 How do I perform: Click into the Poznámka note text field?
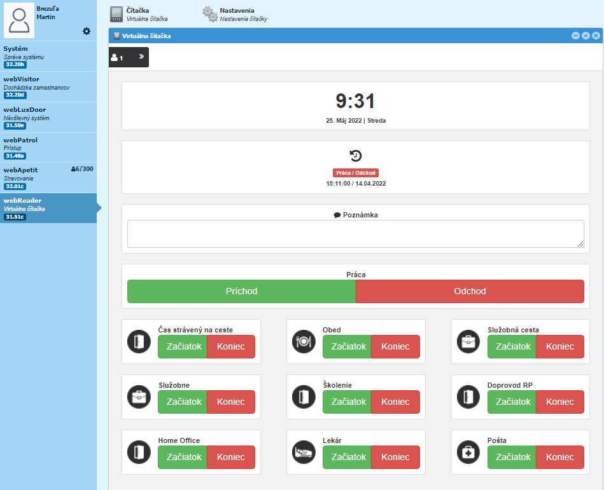356,234
